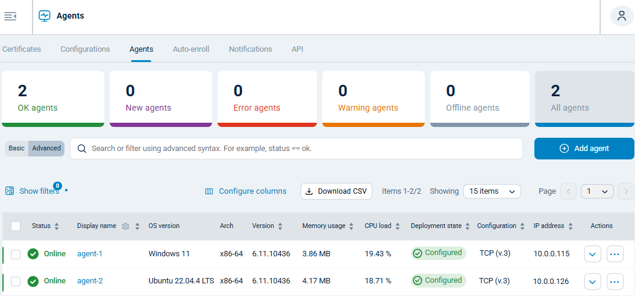Click the IP address 10.0.0.115
The width and height of the screenshot is (635, 296).
tap(552, 254)
